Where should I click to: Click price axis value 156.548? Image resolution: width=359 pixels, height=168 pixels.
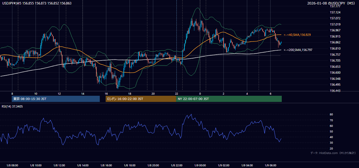pyautogui.click(x=335, y=79)
